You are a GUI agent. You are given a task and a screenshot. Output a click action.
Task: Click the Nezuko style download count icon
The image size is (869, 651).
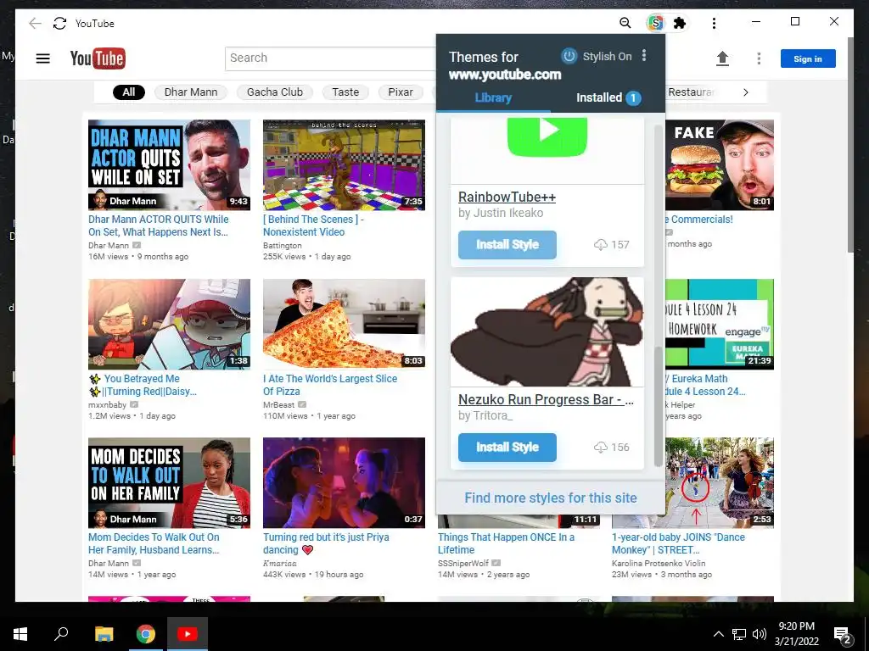click(600, 448)
